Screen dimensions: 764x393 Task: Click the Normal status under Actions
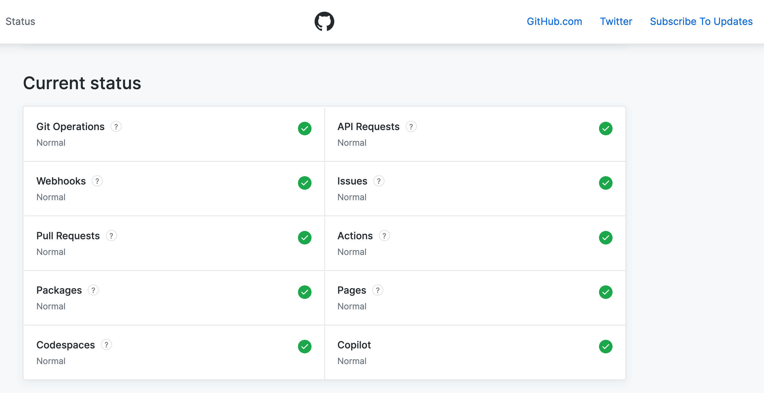[352, 252]
